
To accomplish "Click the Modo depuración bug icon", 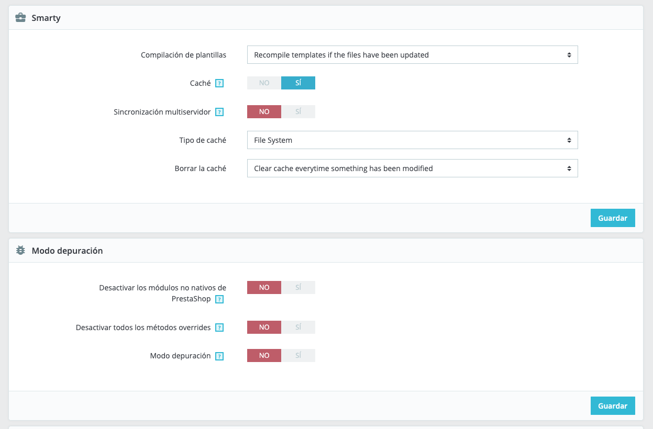I will coord(20,251).
